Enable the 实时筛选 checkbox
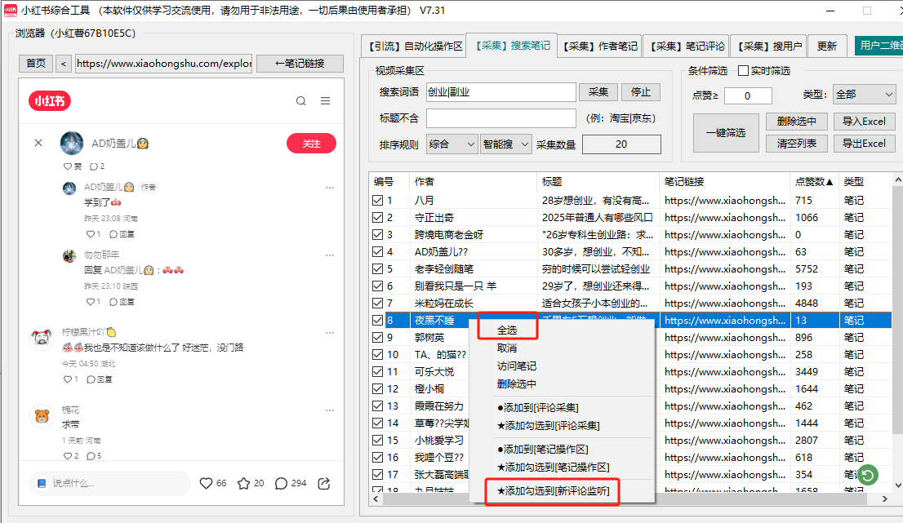The height and width of the screenshot is (523, 903). point(743,71)
